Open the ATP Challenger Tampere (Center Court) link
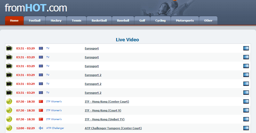 113,128
